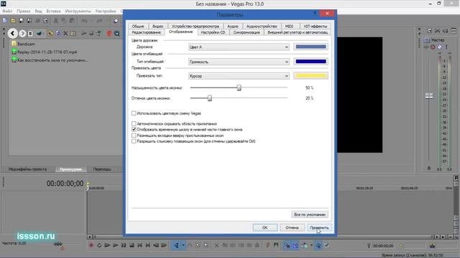
Task: Open the Тип огибающей dropdown
Action: 239,62
